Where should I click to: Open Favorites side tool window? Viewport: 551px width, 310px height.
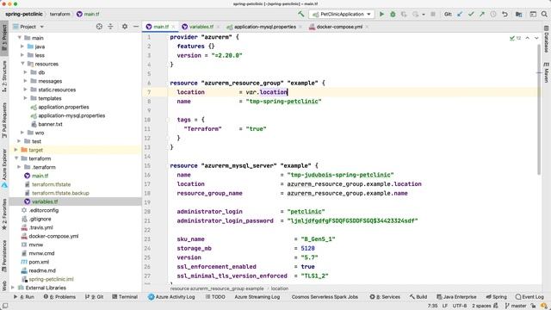pos(4,214)
